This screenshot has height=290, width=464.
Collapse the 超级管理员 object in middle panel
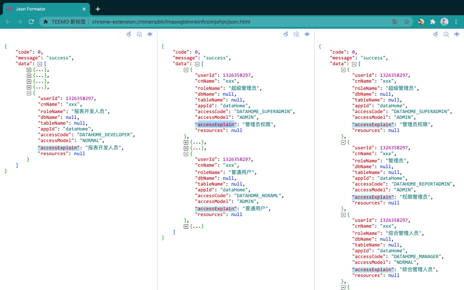pos(186,70)
